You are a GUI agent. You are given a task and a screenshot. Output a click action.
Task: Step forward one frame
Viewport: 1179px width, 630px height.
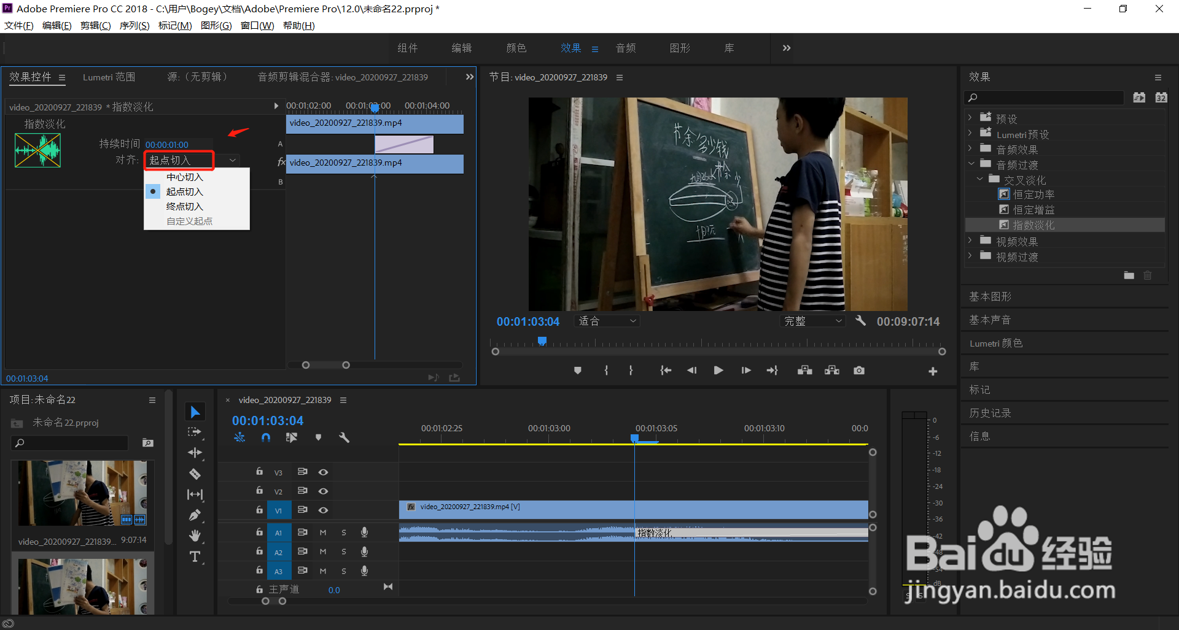(745, 371)
